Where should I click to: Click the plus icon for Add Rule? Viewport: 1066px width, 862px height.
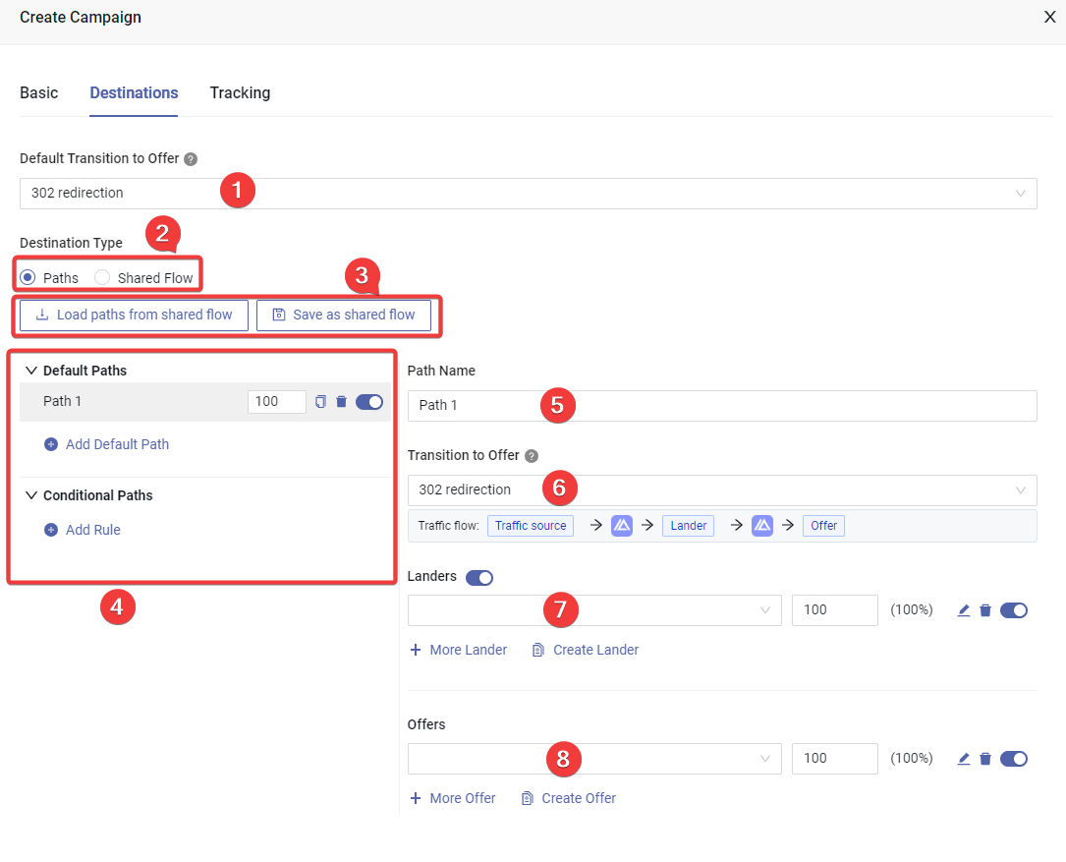point(51,530)
